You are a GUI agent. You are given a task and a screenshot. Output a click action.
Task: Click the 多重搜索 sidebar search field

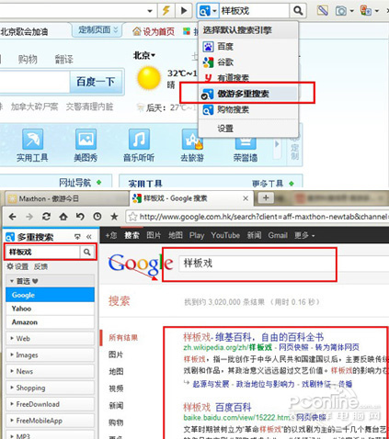click(43, 252)
